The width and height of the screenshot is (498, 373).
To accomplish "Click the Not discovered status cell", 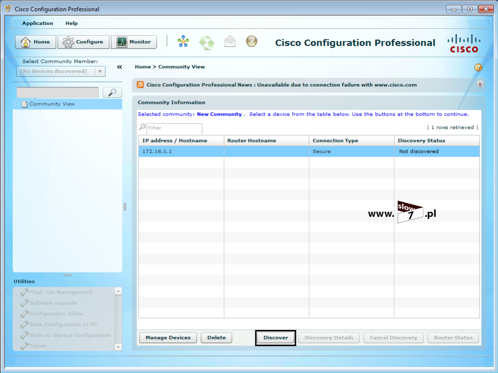I will pos(437,151).
